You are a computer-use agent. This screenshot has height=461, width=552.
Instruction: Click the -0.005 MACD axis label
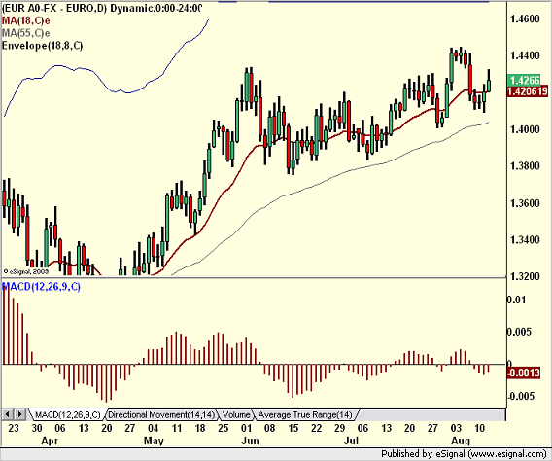520,396
